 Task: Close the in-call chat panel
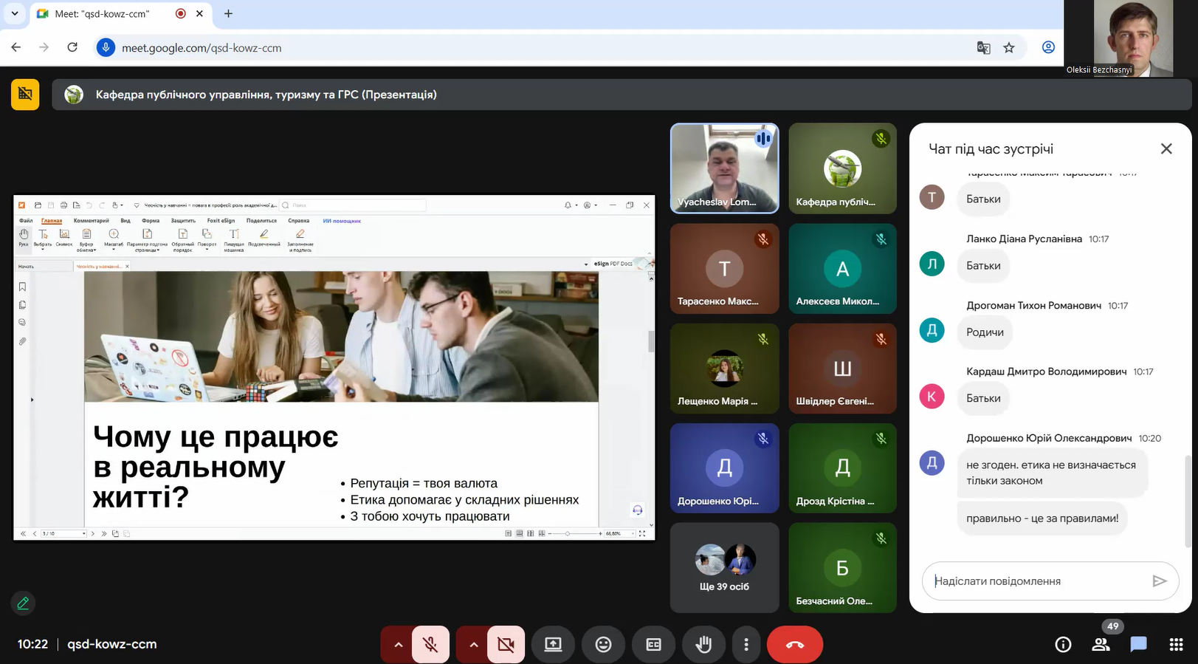coord(1166,148)
